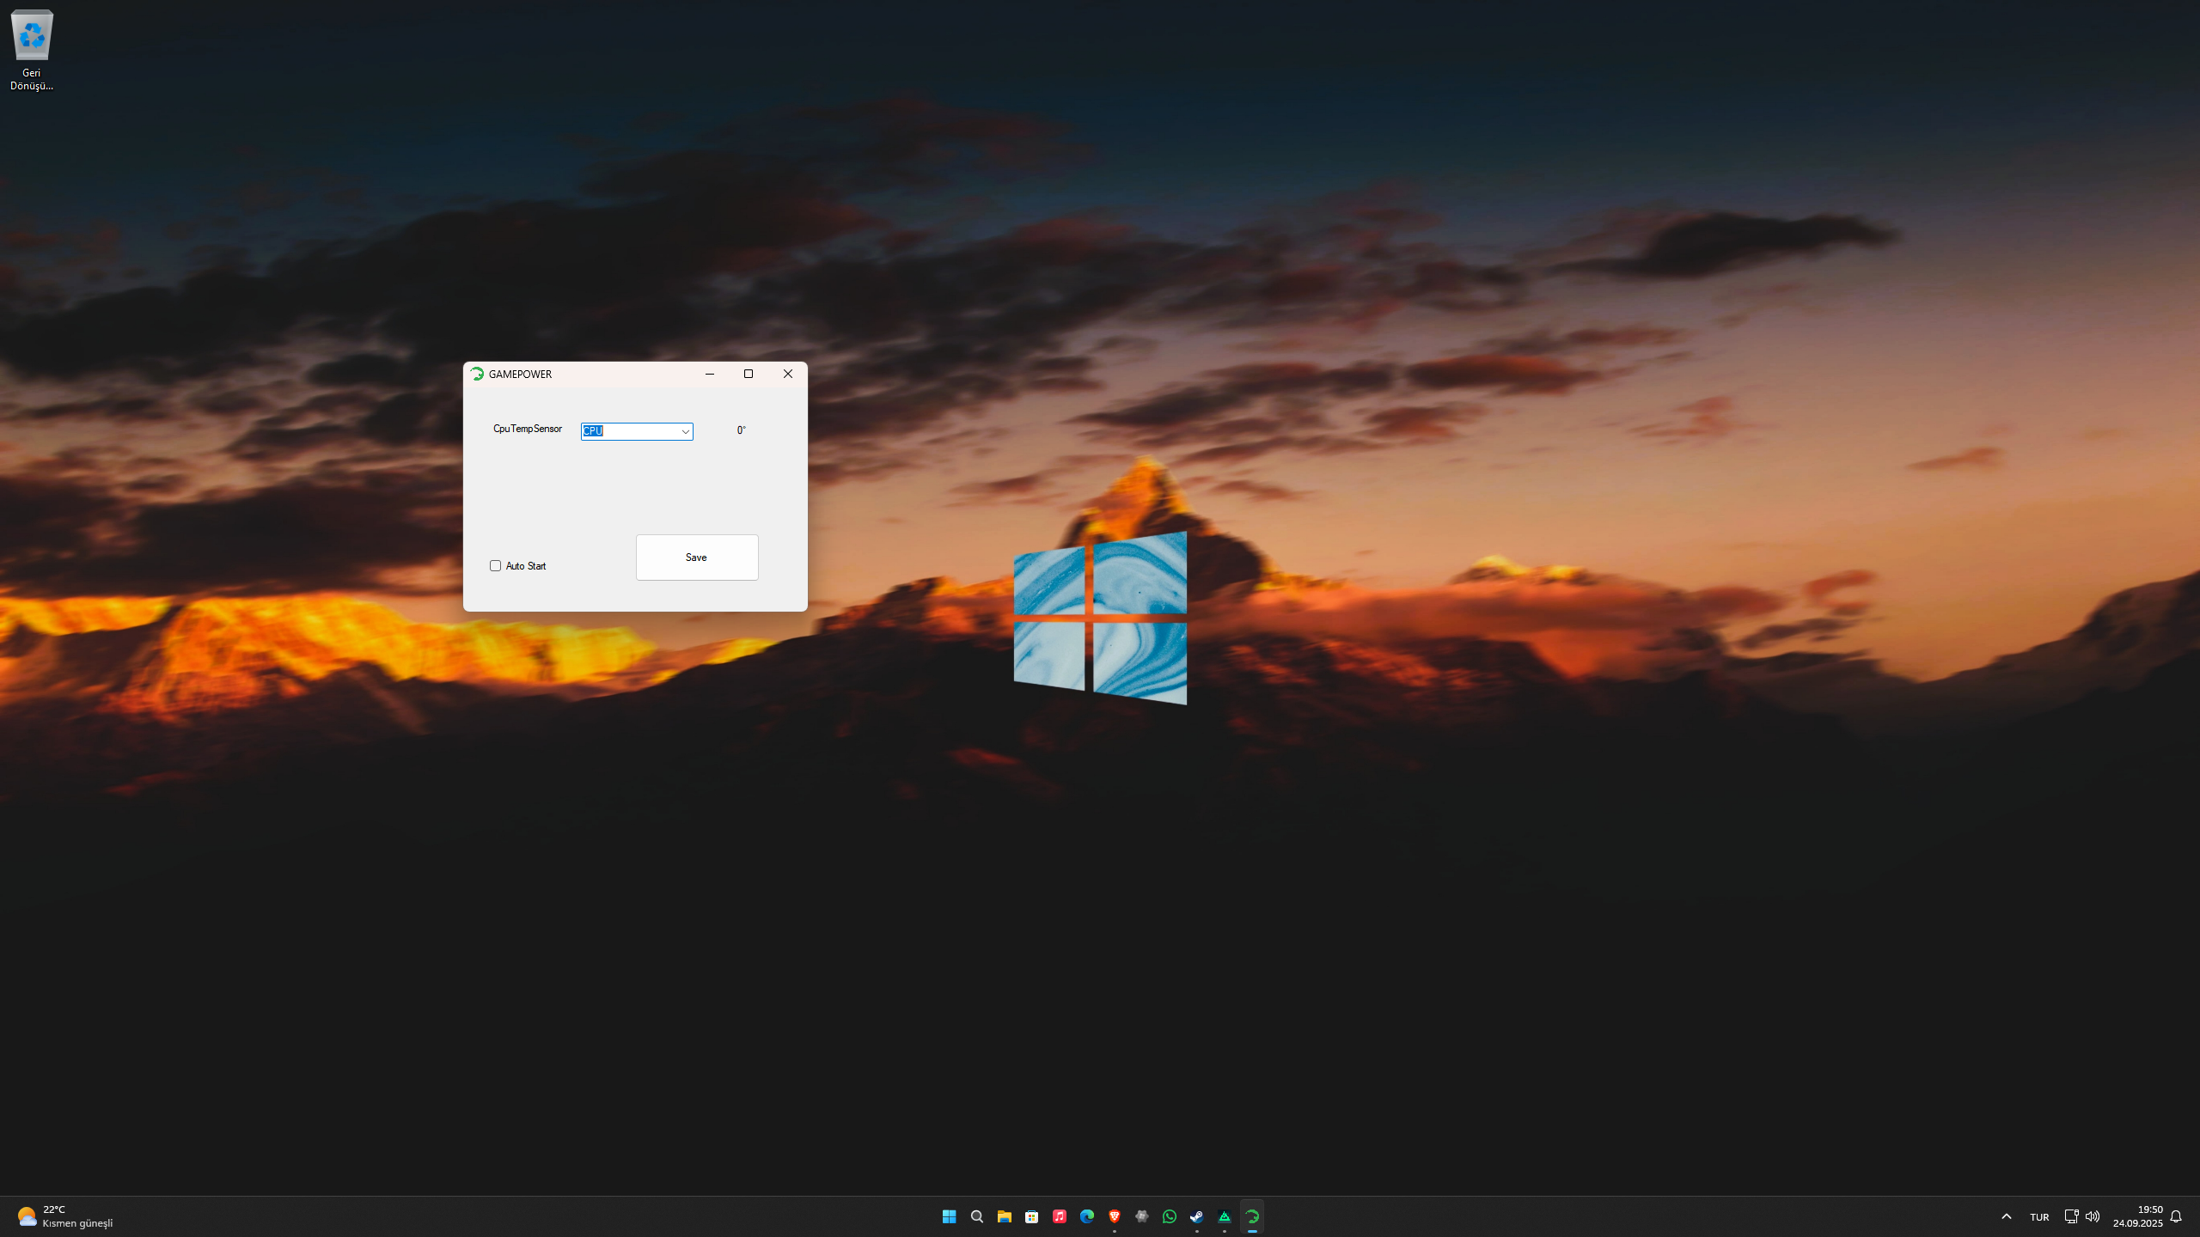Open the GAMEPOWER taskbar icon
Viewport: 2200px width, 1237px height.
tap(1252, 1216)
